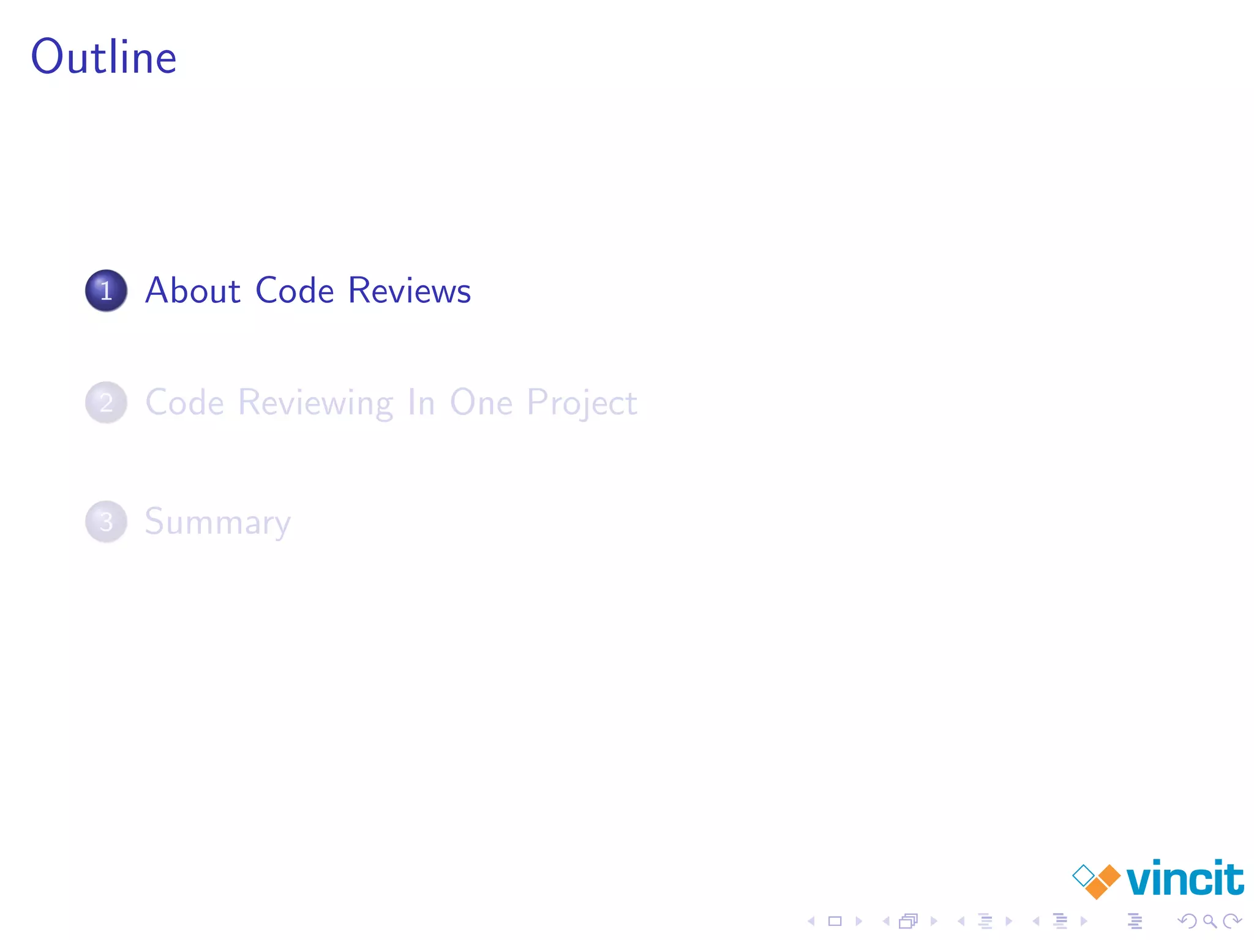This screenshot has height=940, width=1254.
Task: Go forward one frame with right arrow
Action: pyautogui.click(x=934, y=921)
